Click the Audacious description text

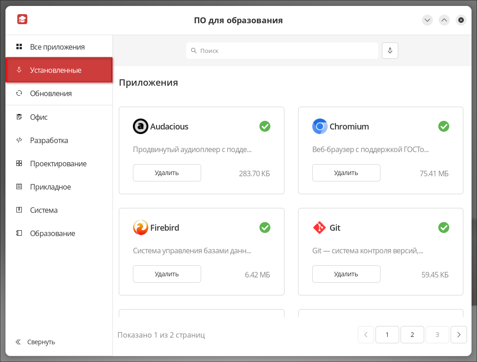192,149
